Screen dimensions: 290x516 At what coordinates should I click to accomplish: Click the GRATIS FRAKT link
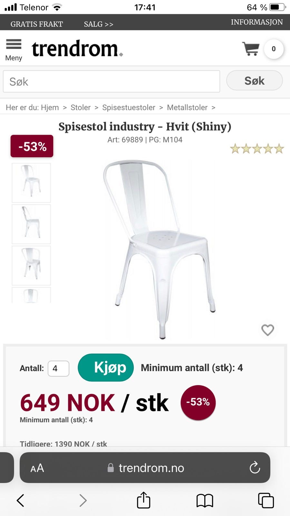point(36,24)
